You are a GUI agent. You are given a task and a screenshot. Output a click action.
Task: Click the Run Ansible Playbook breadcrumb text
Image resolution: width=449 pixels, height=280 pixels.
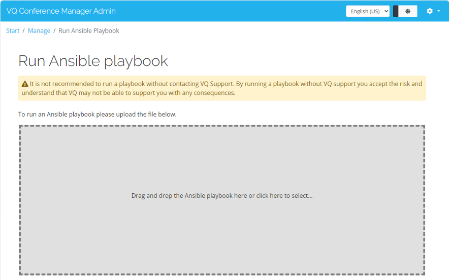[89, 30]
